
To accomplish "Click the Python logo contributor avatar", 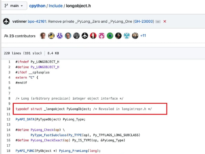I will coord(51,36).
